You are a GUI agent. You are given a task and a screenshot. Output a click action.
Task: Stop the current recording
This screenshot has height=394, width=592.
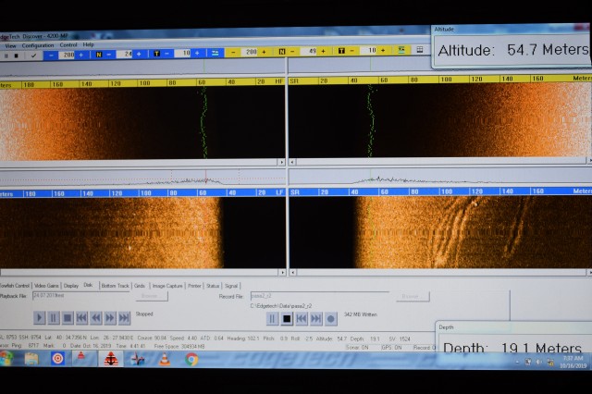point(287,319)
